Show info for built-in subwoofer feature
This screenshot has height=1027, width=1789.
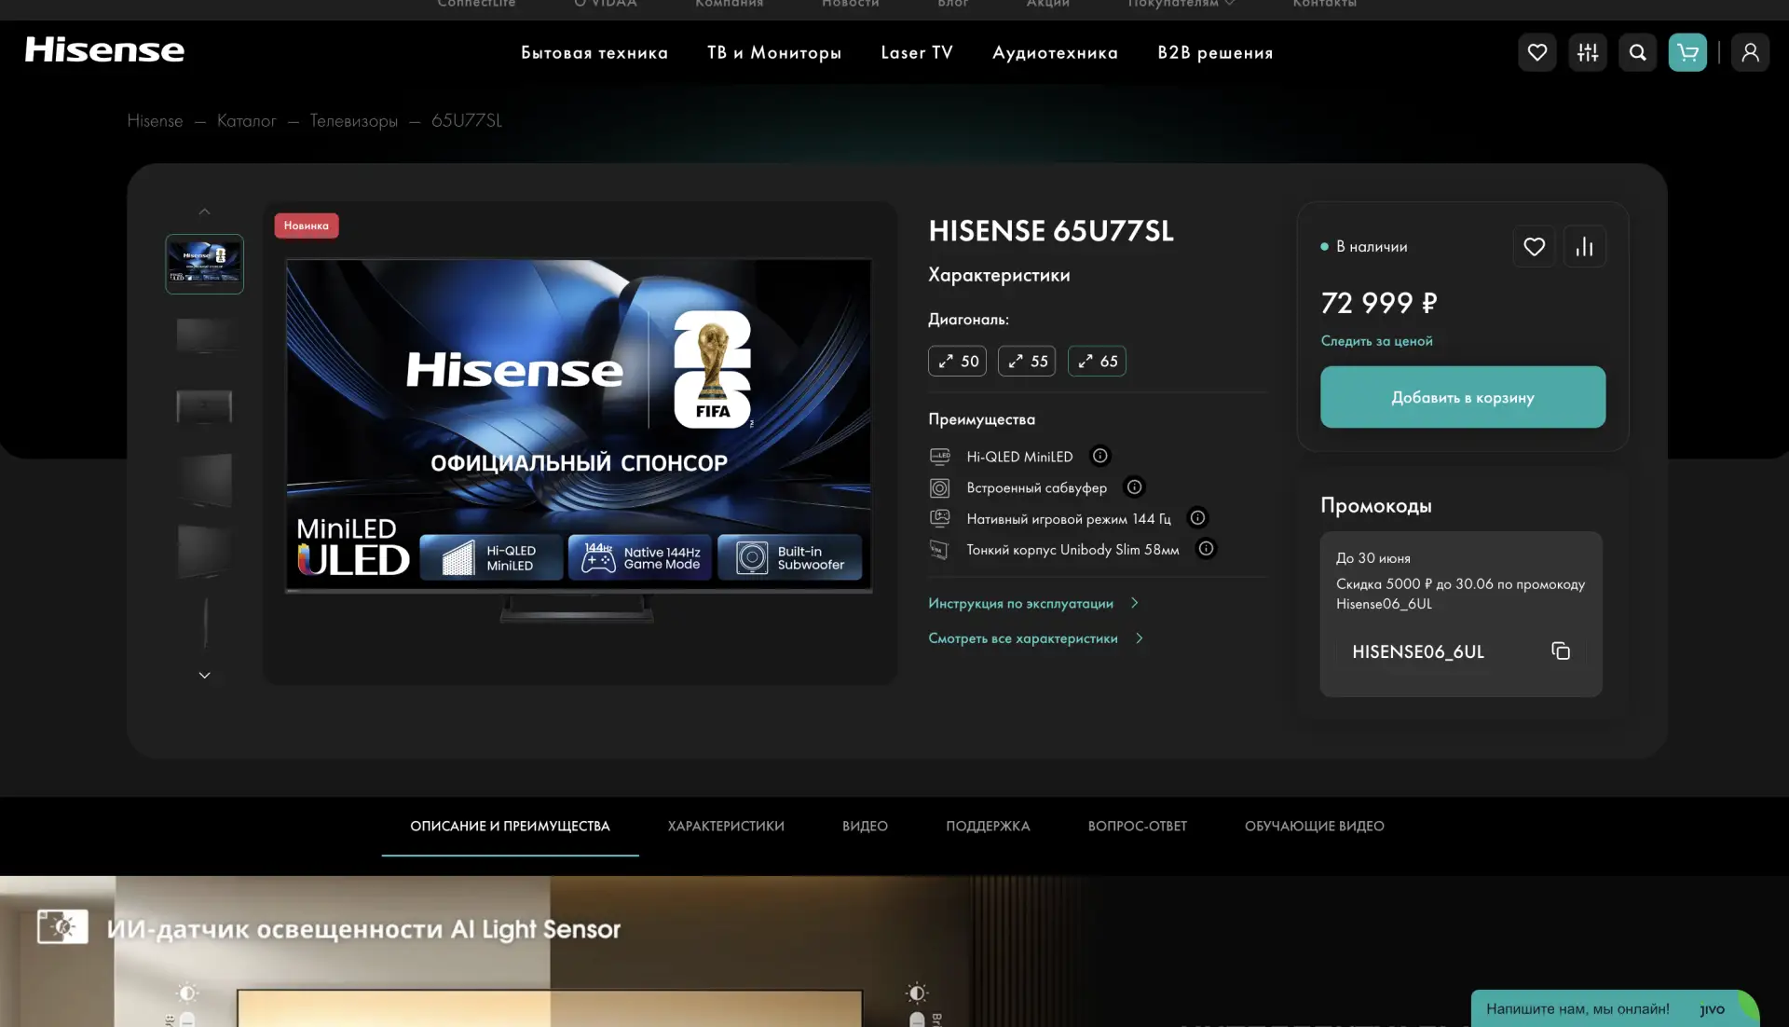1134,486
